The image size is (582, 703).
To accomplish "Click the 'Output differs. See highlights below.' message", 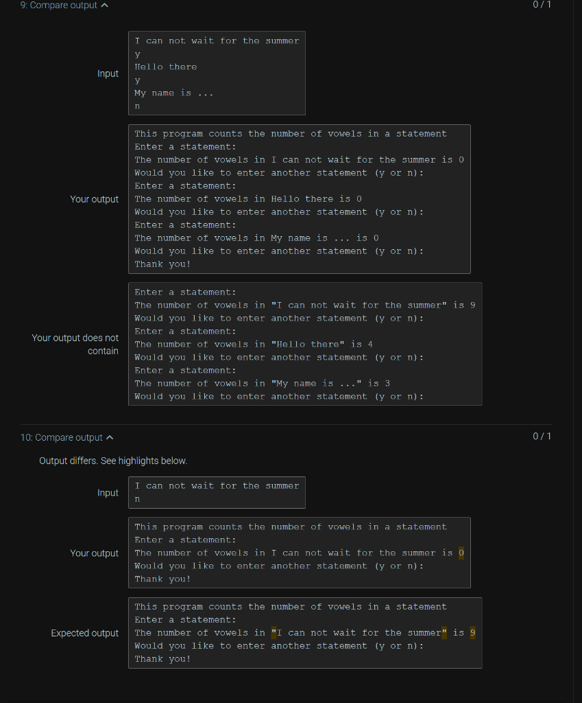I will tap(113, 461).
